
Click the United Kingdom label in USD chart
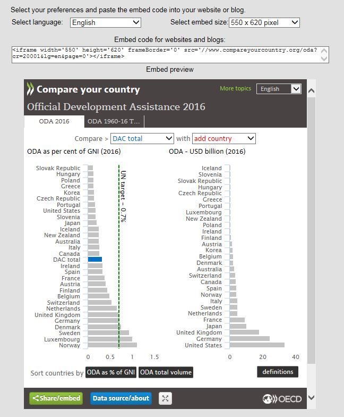199,332
